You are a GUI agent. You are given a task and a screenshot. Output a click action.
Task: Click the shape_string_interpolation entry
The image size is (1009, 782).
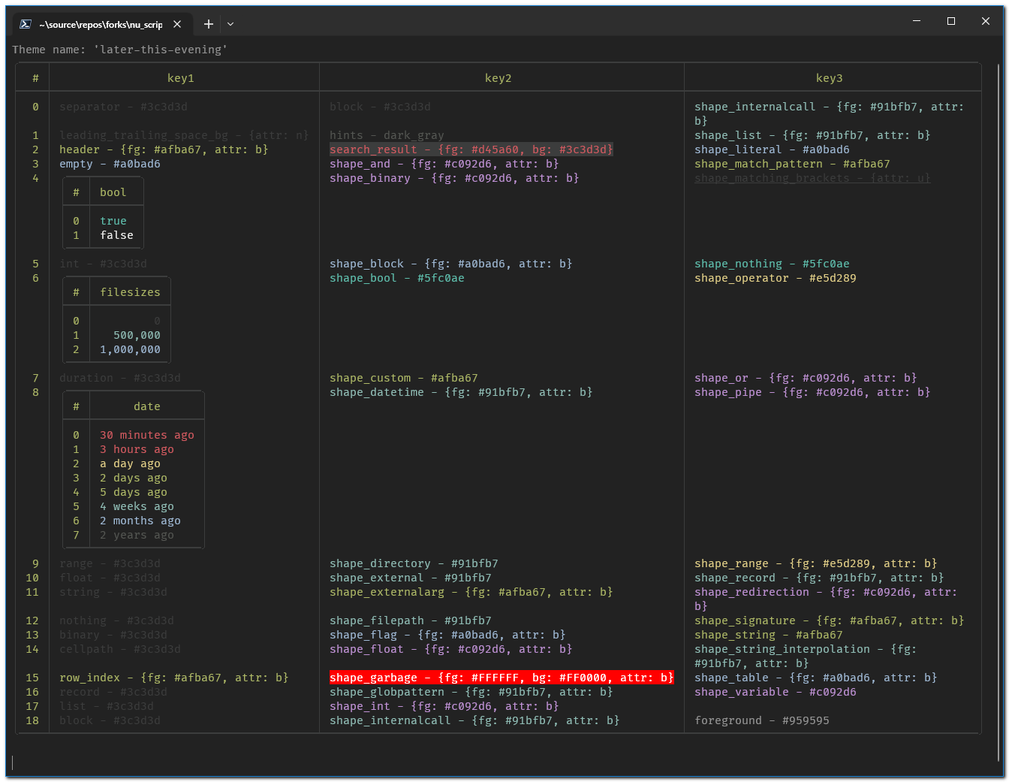806,656
